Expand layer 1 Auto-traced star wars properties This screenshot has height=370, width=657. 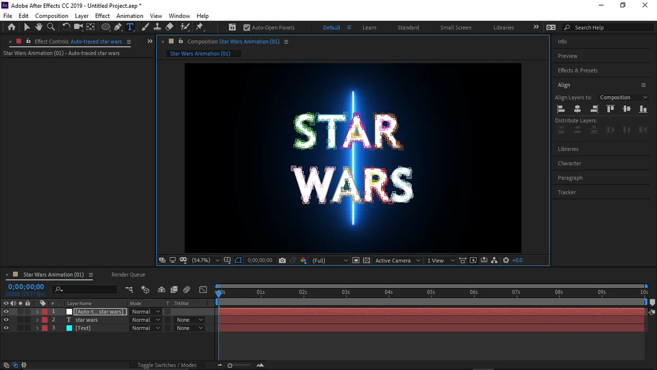(x=37, y=311)
